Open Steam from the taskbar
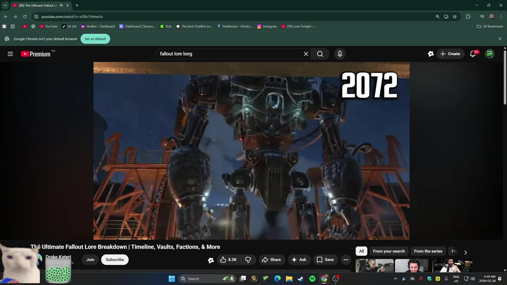 (x=301, y=279)
